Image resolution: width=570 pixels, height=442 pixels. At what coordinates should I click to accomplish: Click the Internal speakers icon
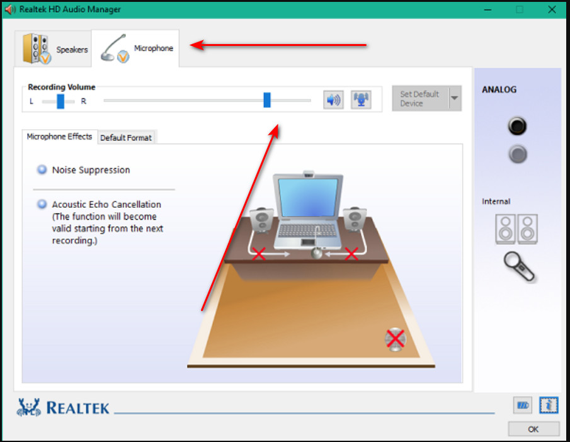point(516,229)
